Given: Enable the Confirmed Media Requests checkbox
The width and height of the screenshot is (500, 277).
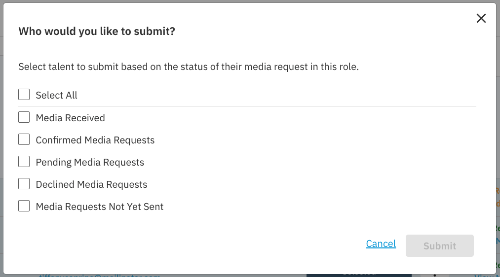Looking at the screenshot, I should [24, 139].
